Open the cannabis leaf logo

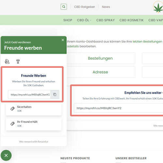[x=158, y=7]
